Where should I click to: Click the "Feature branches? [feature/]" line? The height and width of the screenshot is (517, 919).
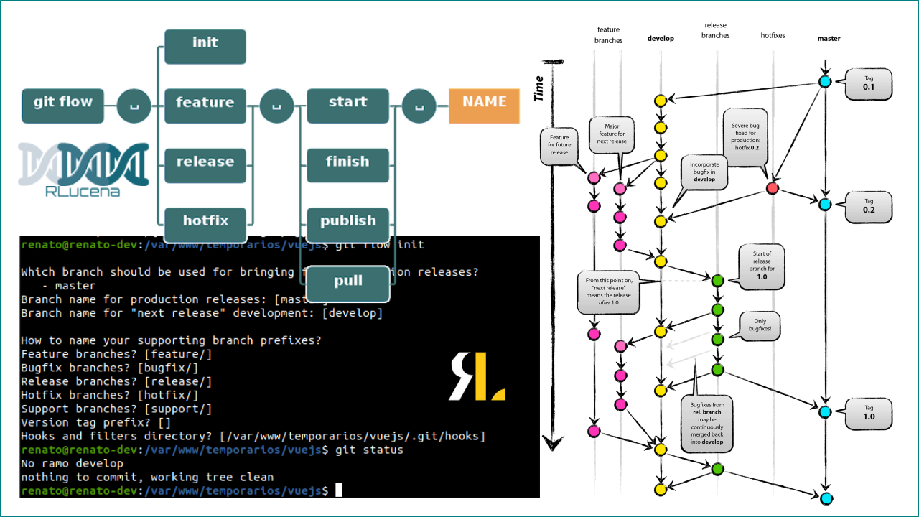tap(116, 355)
